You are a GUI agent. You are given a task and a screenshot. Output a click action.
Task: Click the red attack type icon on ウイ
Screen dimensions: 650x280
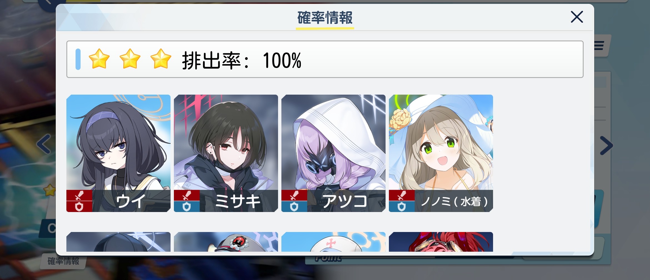coord(79,195)
